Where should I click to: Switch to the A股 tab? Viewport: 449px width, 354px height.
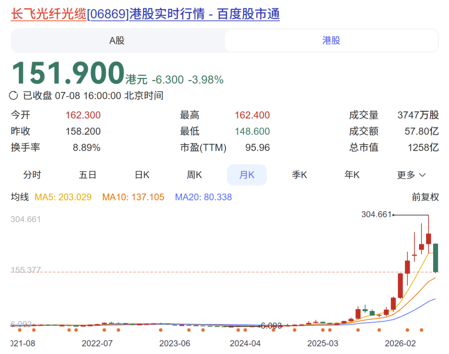(117, 40)
